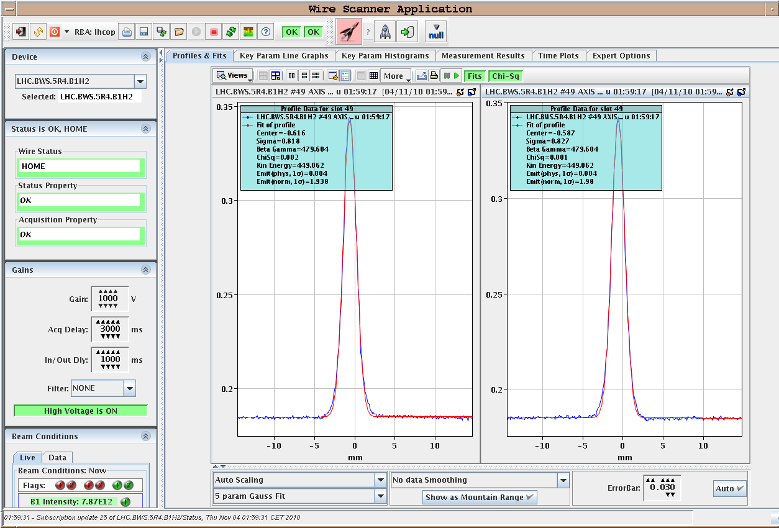Collapse the Device panel

(x=146, y=57)
